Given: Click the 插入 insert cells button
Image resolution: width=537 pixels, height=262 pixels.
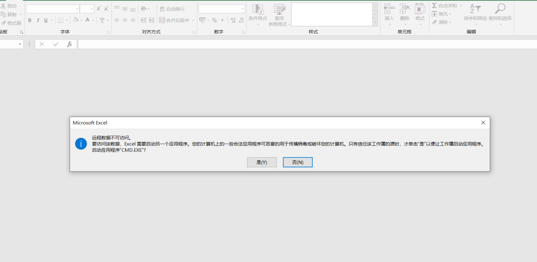Looking at the screenshot, I should (389, 15).
